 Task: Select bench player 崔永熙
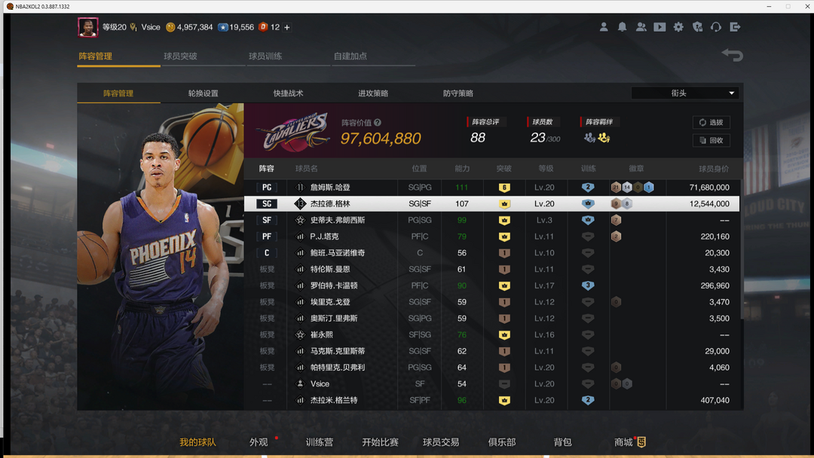pyautogui.click(x=491, y=334)
